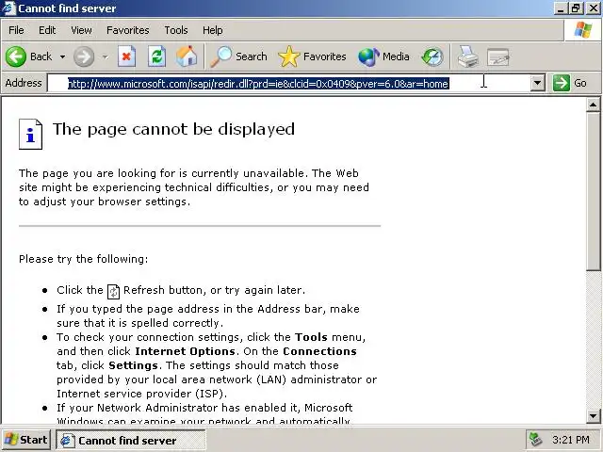Open the Favorites menu
Screen dimensions: 603x452
[128, 30]
